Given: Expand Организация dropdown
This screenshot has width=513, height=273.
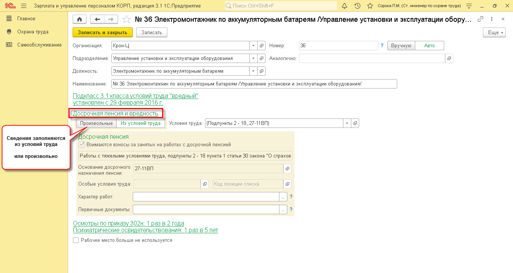Looking at the screenshot, I should pos(254,45).
